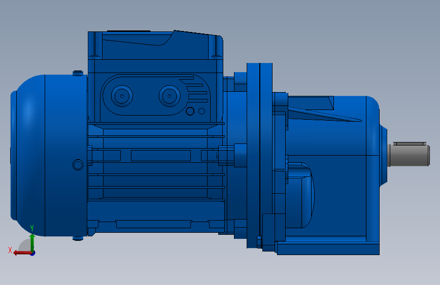Select the bottom bolt on the fan cover
440x285 pixels.
point(78,238)
